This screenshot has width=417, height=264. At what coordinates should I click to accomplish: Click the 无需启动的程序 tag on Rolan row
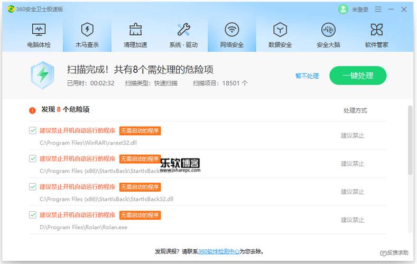tap(140, 215)
